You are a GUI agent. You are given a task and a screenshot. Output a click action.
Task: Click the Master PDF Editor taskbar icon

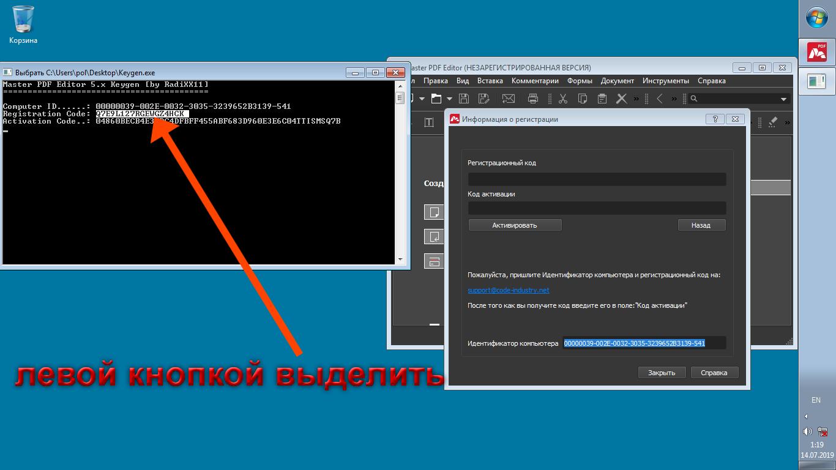(x=817, y=52)
